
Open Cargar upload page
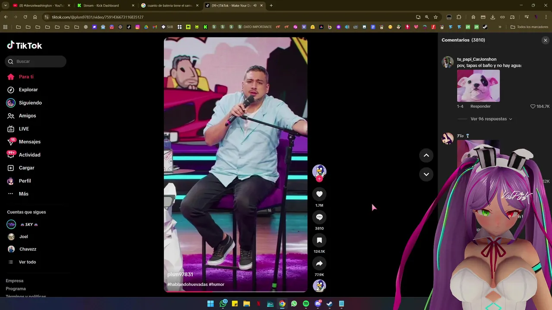point(26,168)
